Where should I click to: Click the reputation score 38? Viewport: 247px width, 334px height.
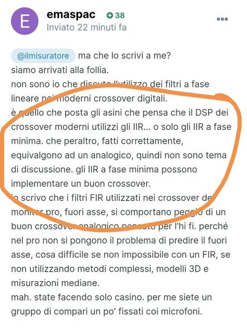(x=120, y=16)
